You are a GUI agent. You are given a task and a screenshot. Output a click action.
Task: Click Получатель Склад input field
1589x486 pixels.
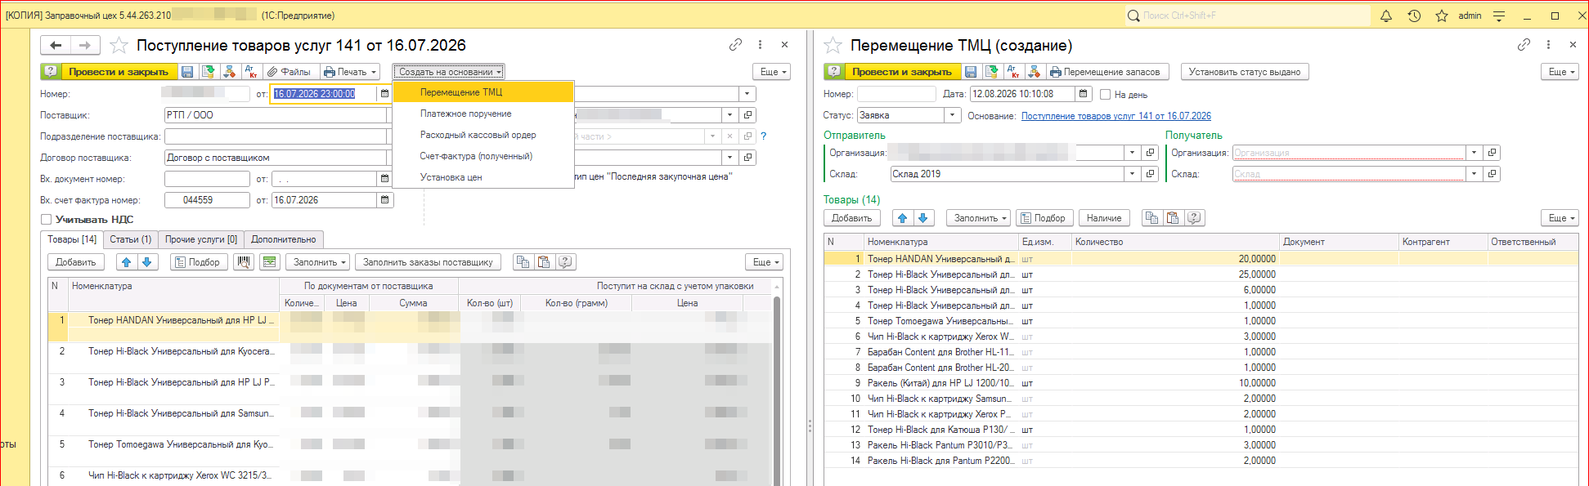tap(1349, 174)
